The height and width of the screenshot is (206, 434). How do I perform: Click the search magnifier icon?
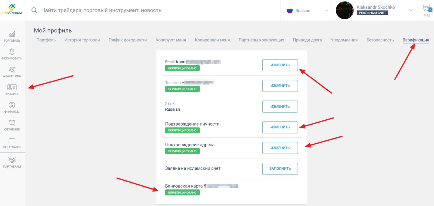pos(34,10)
